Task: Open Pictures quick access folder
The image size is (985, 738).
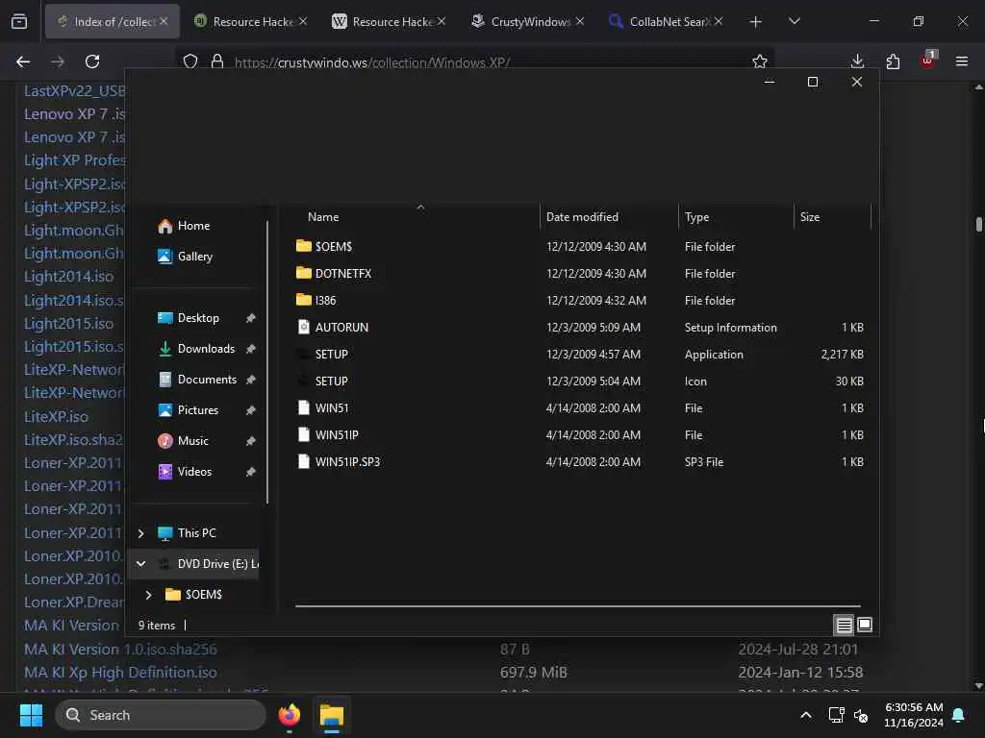Action: click(x=189, y=410)
